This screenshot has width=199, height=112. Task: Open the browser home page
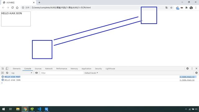click(x=17, y=7)
